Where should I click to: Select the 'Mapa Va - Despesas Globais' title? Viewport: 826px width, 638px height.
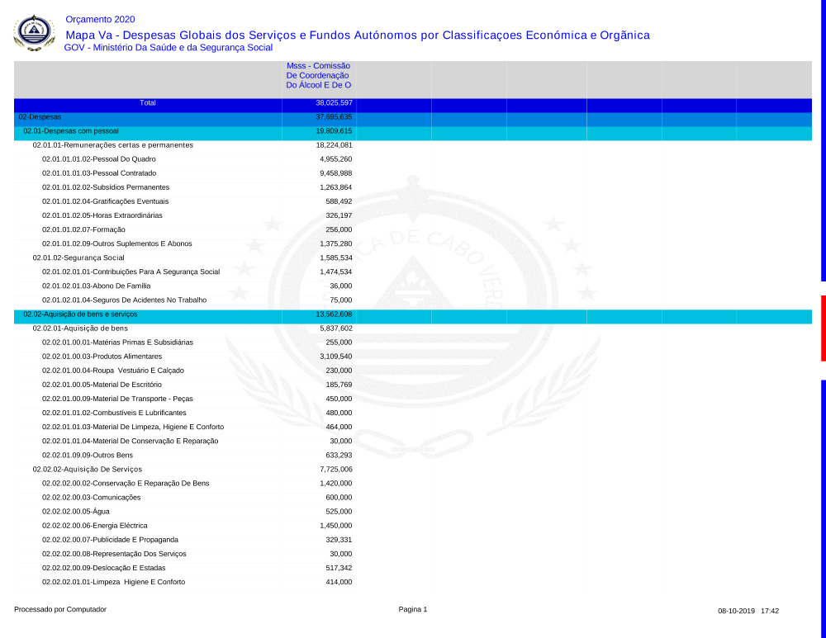click(x=357, y=35)
